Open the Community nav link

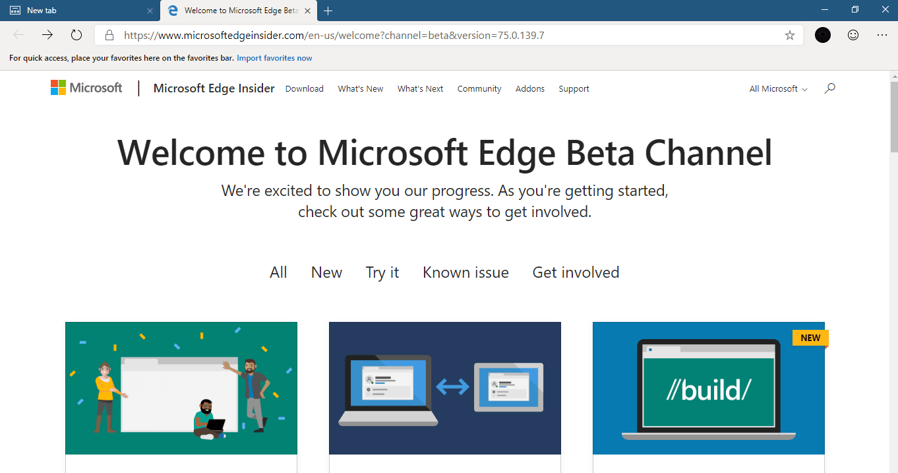479,89
